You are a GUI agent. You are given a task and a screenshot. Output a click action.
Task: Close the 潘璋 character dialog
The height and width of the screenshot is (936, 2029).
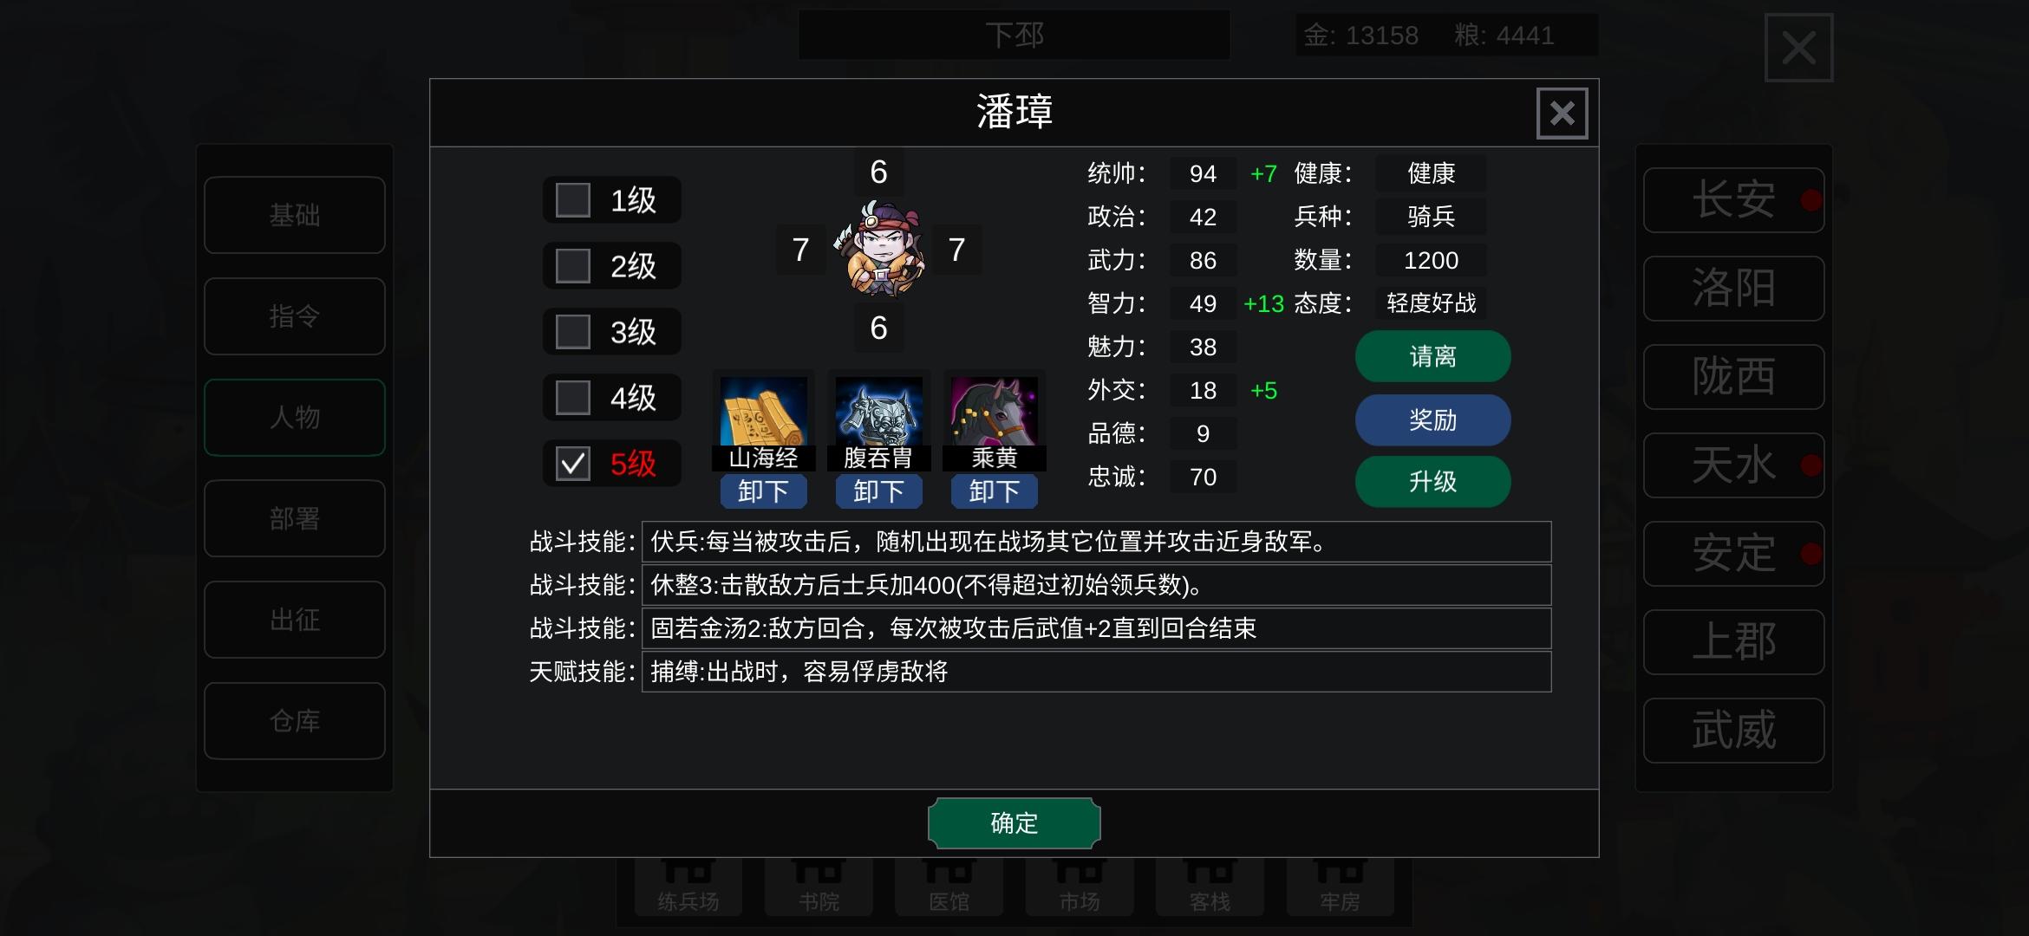pos(1562,113)
